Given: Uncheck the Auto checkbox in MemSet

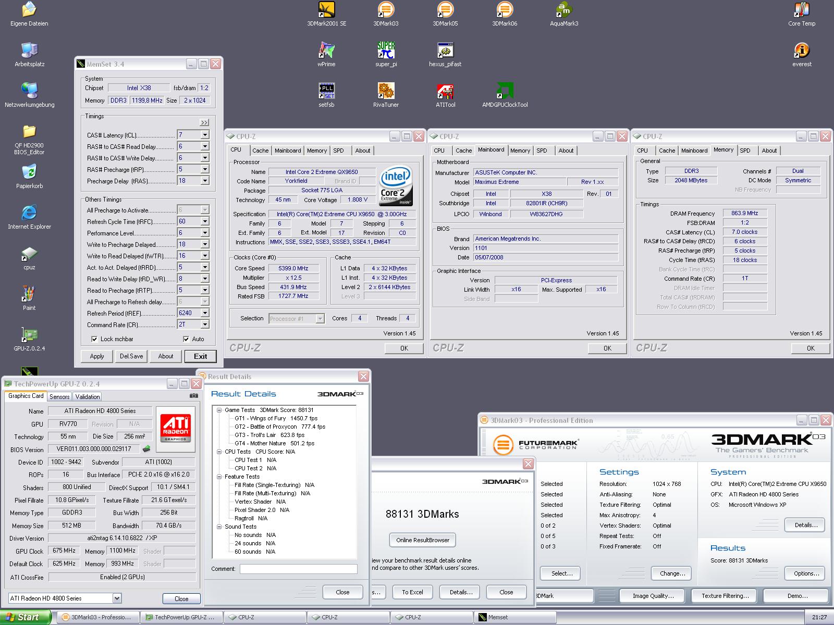Looking at the screenshot, I should click(186, 339).
